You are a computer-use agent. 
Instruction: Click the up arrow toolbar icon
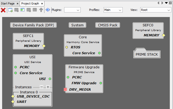coord(41,10)
